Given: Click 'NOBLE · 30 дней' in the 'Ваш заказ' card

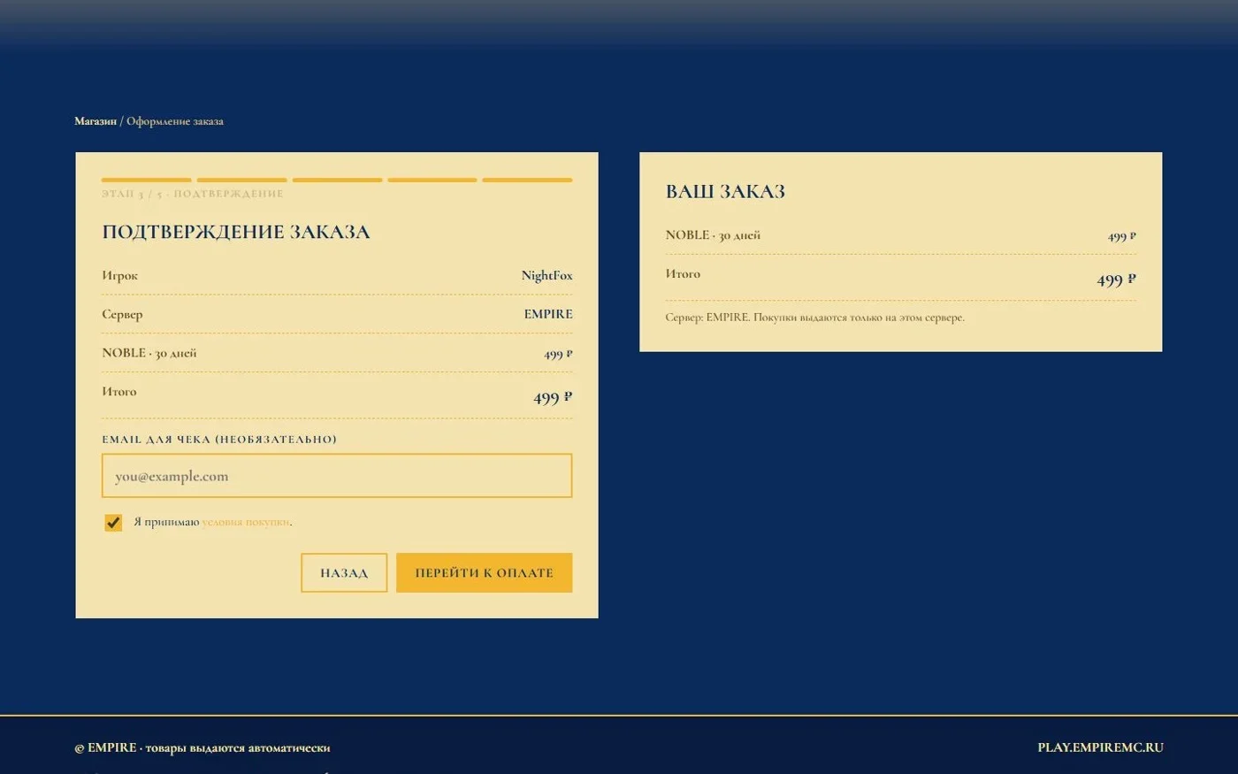Looking at the screenshot, I should (713, 235).
